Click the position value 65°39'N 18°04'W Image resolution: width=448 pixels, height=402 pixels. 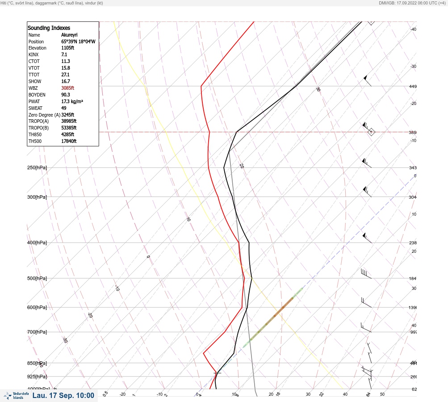78,42
